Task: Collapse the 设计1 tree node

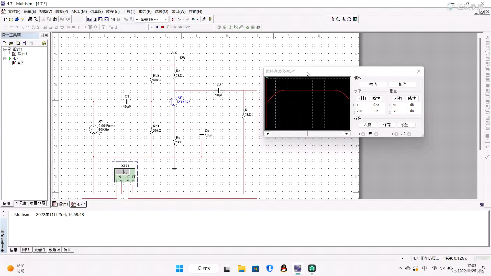Action: pos(5,49)
